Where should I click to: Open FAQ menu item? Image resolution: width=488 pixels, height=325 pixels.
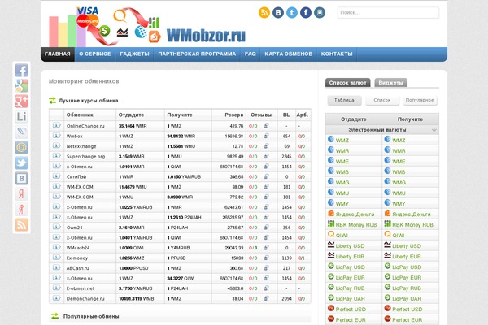coord(251,54)
